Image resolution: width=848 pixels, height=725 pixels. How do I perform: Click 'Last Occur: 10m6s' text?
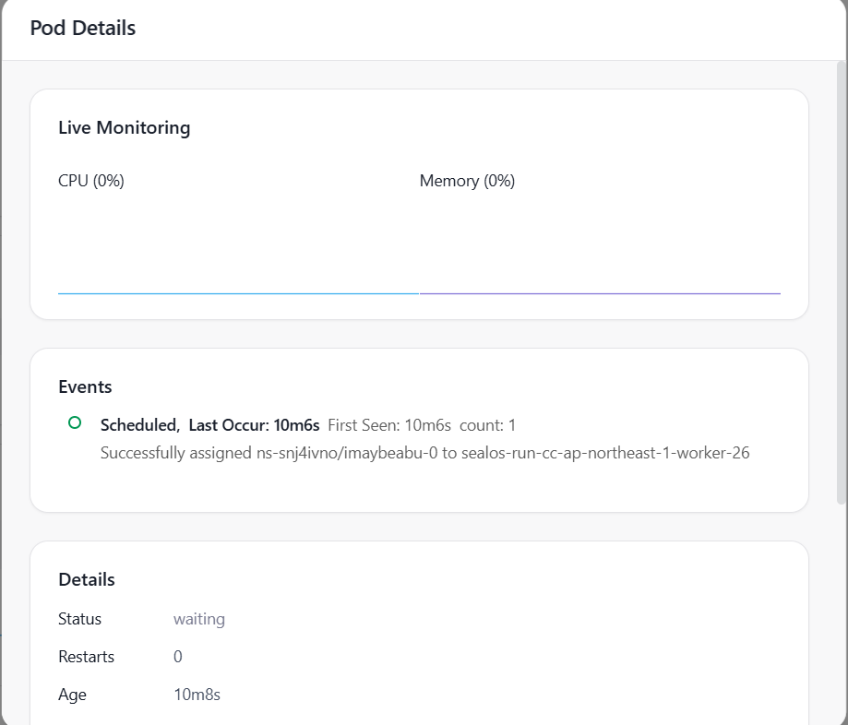point(254,425)
